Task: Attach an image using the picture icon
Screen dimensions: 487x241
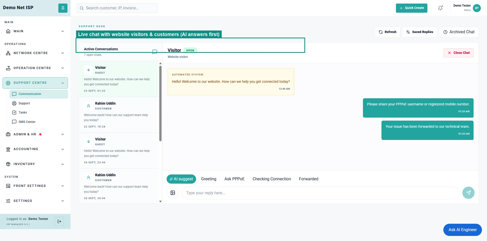Action: [x=173, y=193]
